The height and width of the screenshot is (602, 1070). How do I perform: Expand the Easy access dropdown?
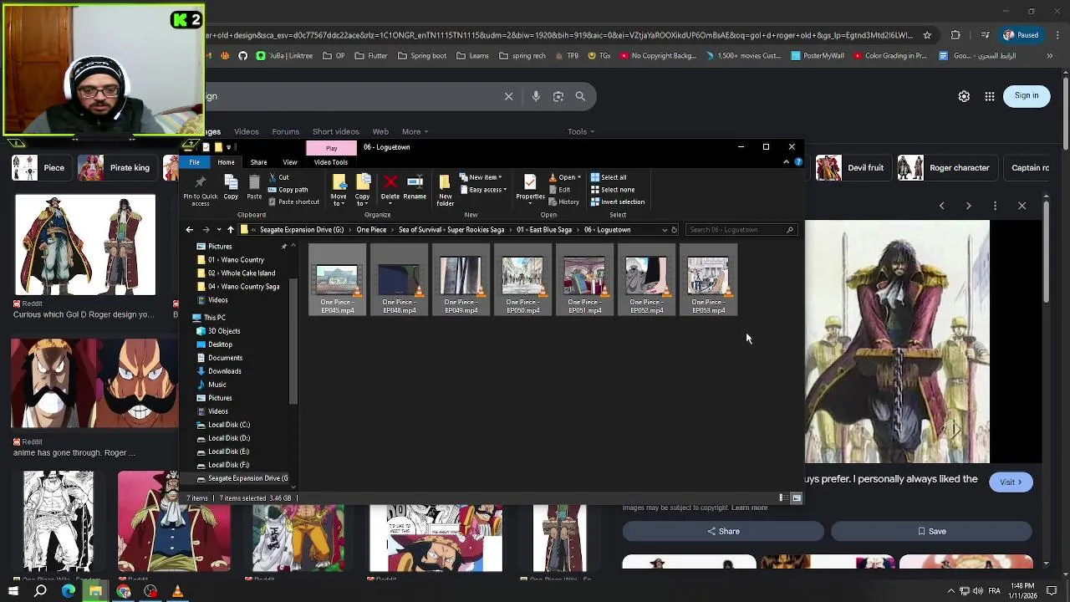[x=484, y=190]
